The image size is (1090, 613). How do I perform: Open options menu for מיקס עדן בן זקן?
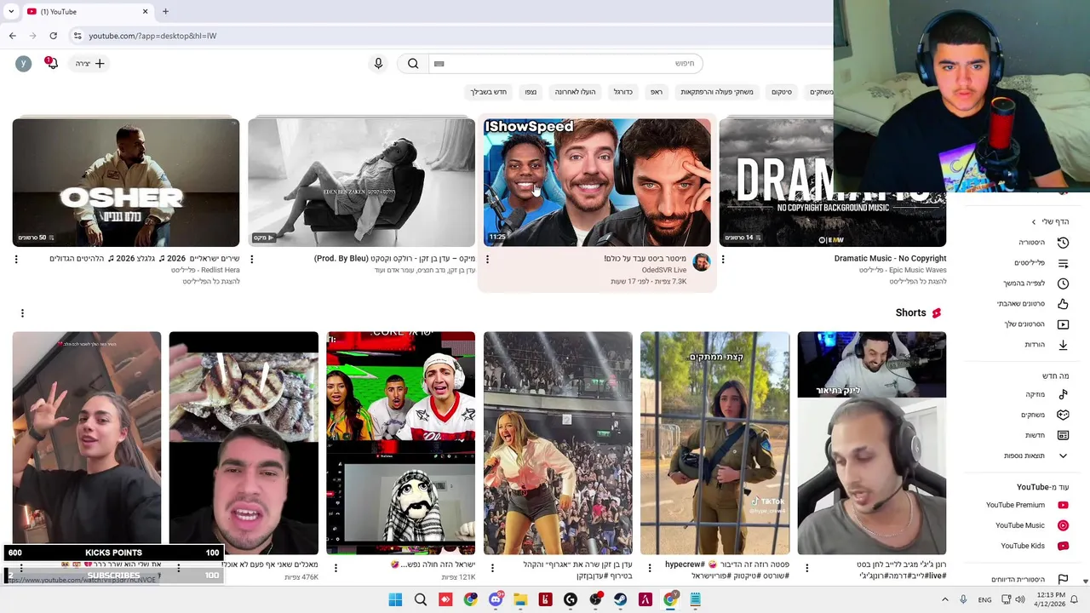[251, 259]
